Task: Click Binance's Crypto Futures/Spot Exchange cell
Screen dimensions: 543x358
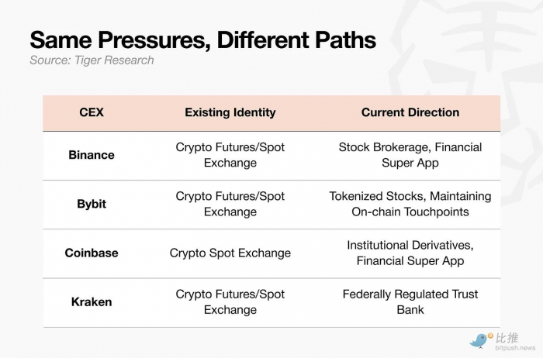Action: pos(230,155)
